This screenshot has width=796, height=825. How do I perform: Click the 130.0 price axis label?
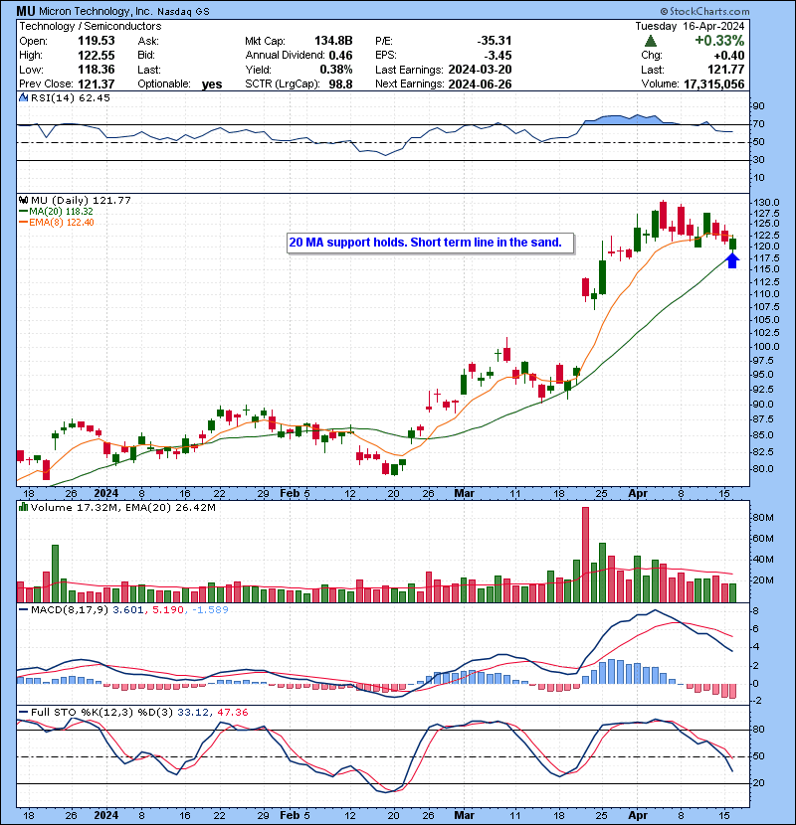click(766, 203)
